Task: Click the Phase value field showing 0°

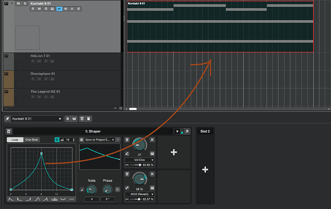Action: click(107, 199)
